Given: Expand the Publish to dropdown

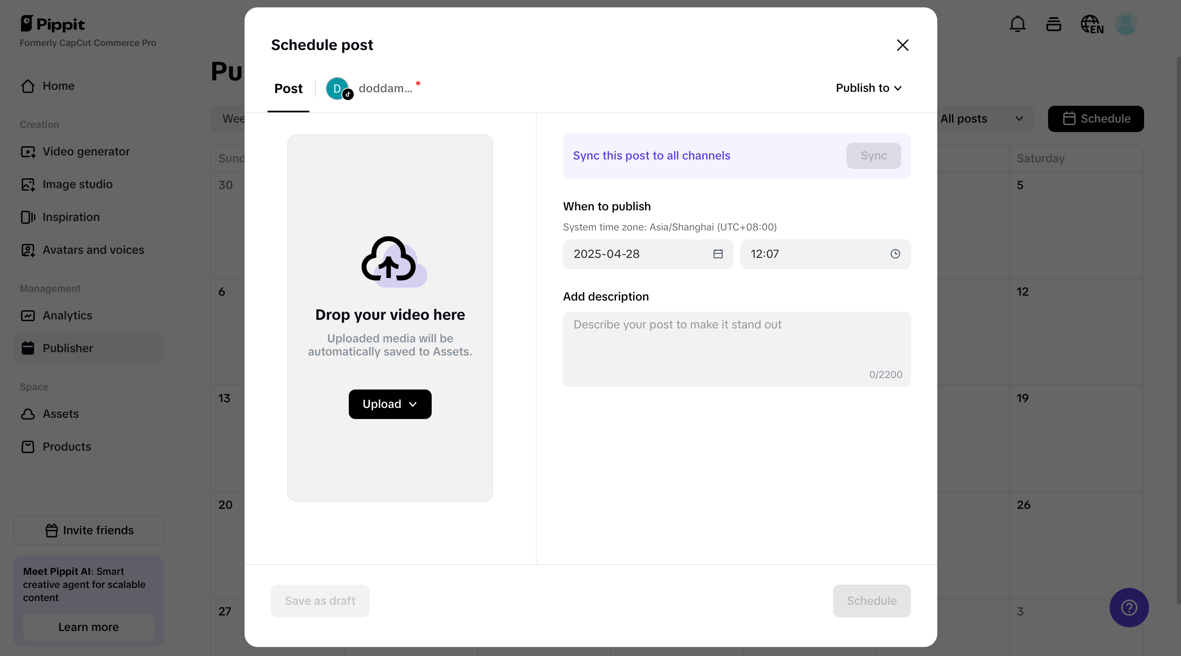Looking at the screenshot, I should 868,87.
